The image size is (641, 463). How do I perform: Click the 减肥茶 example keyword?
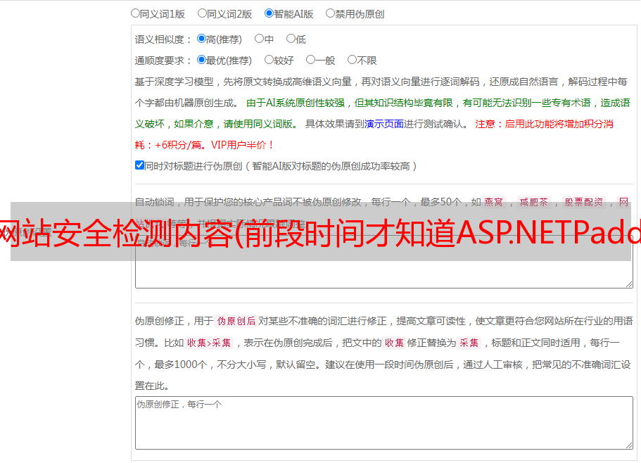point(533,202)
